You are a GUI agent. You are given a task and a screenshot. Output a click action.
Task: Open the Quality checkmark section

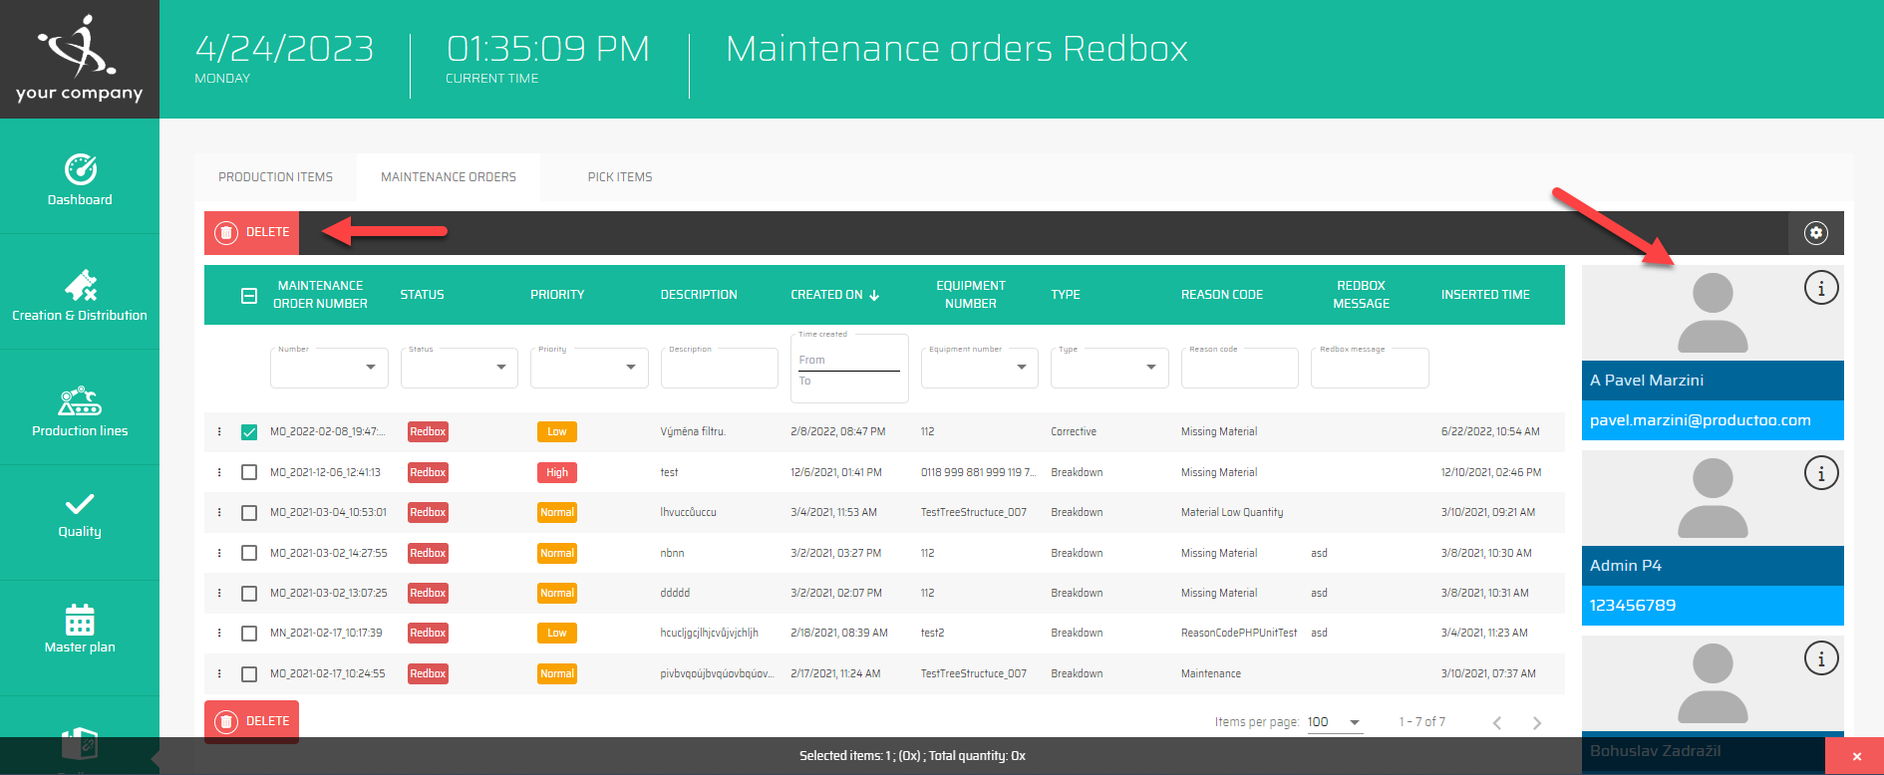[x=80, y=514]
